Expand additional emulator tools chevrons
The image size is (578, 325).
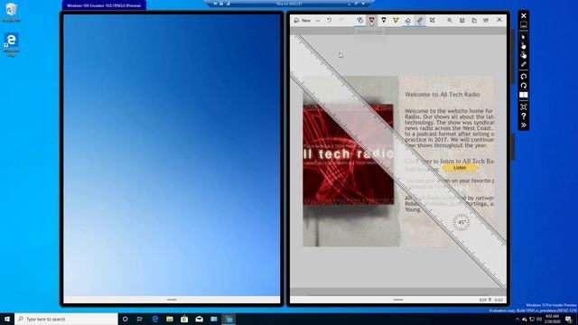(524, 125)
